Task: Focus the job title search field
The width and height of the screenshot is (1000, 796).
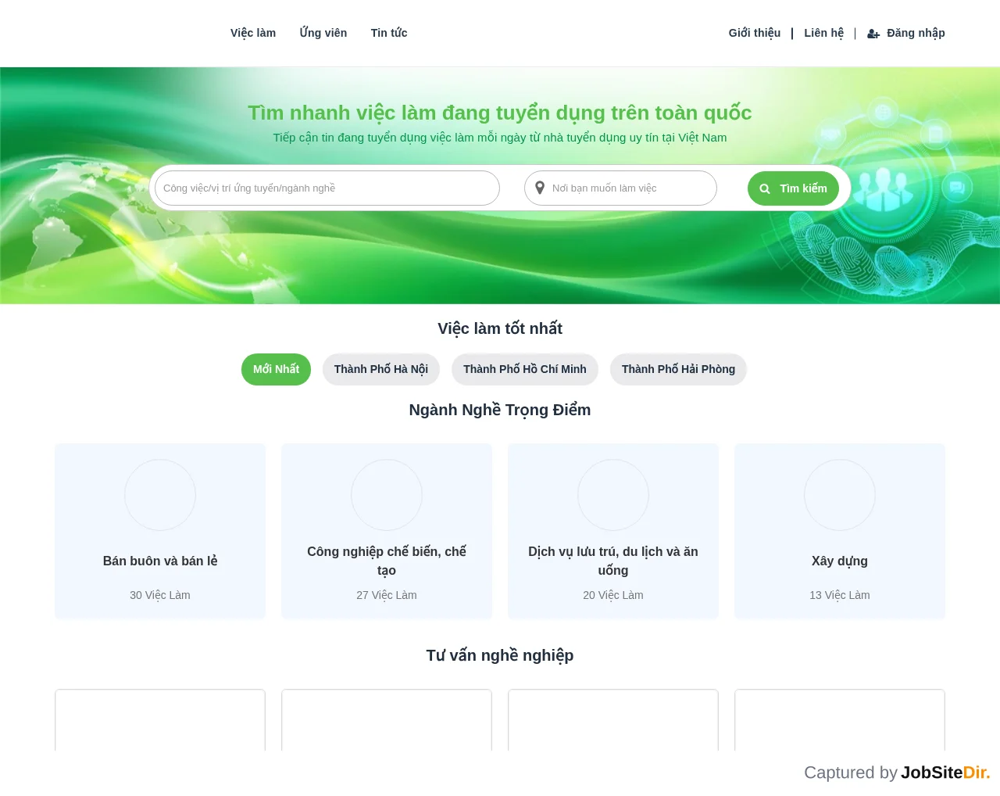Action: (x=327, y=188)
